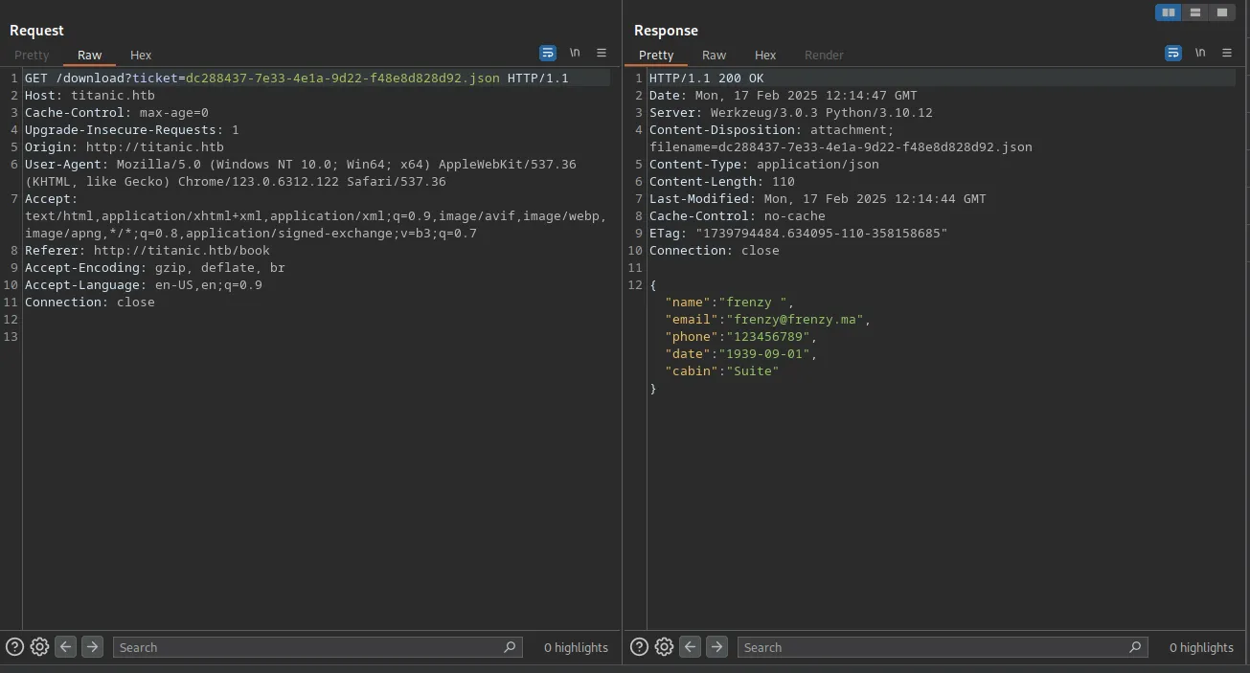
Task: Click the Server: Werkzeug header line
Action: pyautogui.click(x=791, y=112)
